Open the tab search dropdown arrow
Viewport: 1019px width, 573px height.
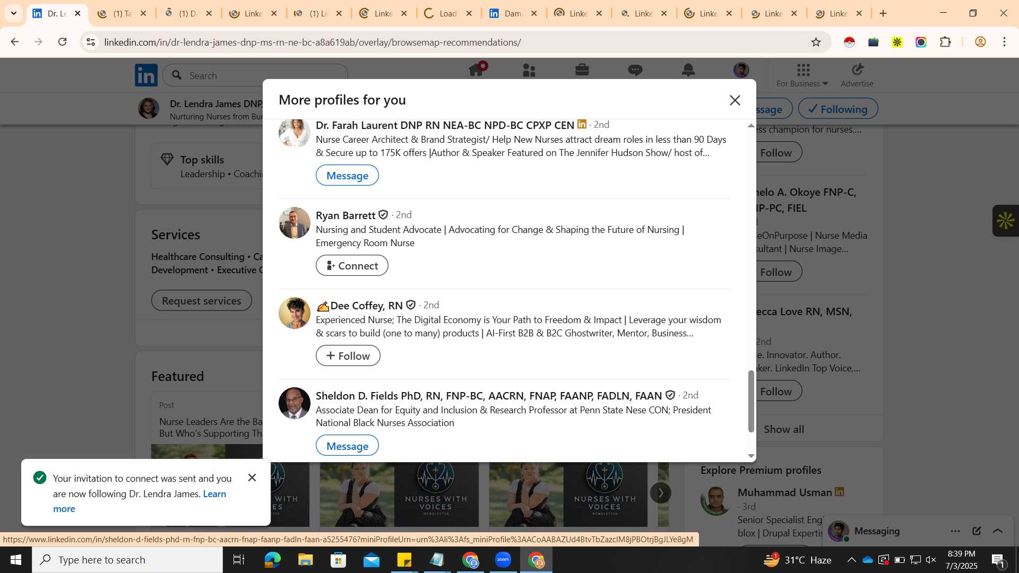click(13, 13)
